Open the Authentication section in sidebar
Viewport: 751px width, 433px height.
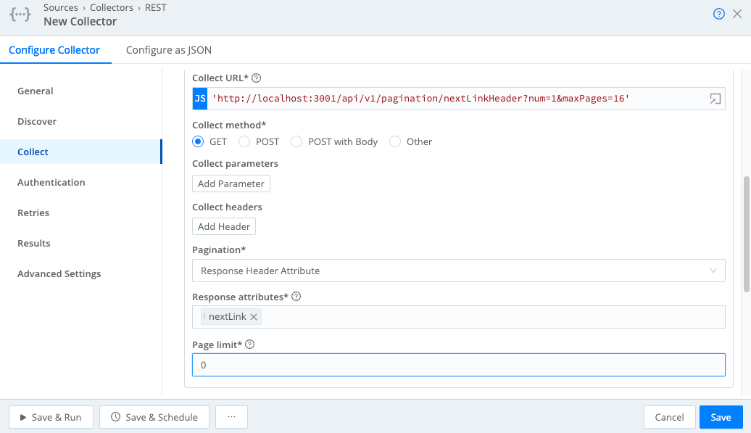51,182
